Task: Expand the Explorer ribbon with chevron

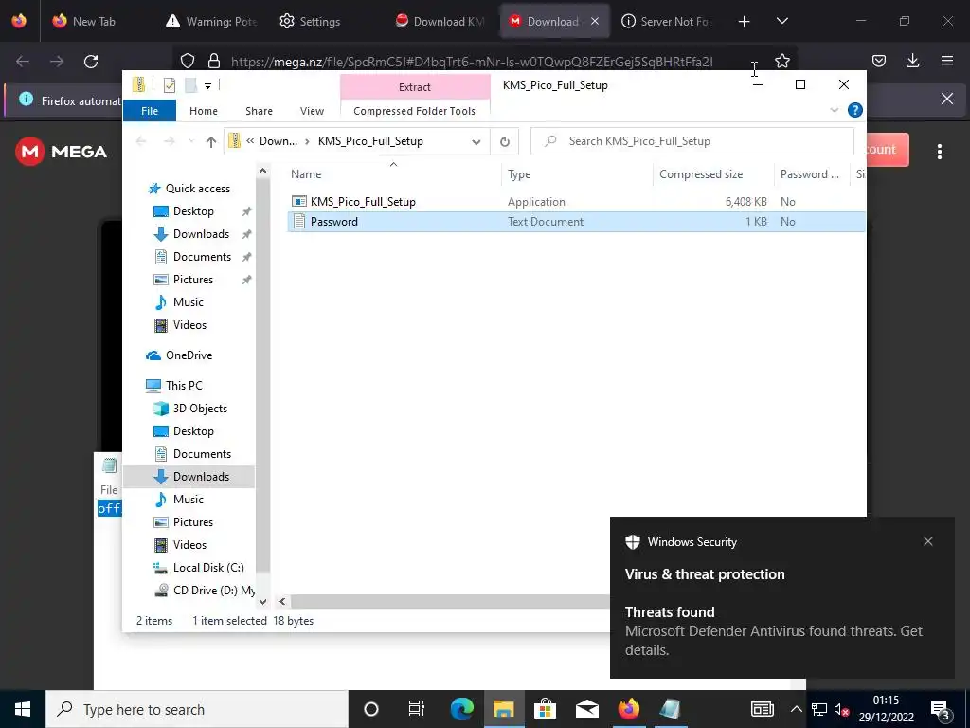Action: 834,110
